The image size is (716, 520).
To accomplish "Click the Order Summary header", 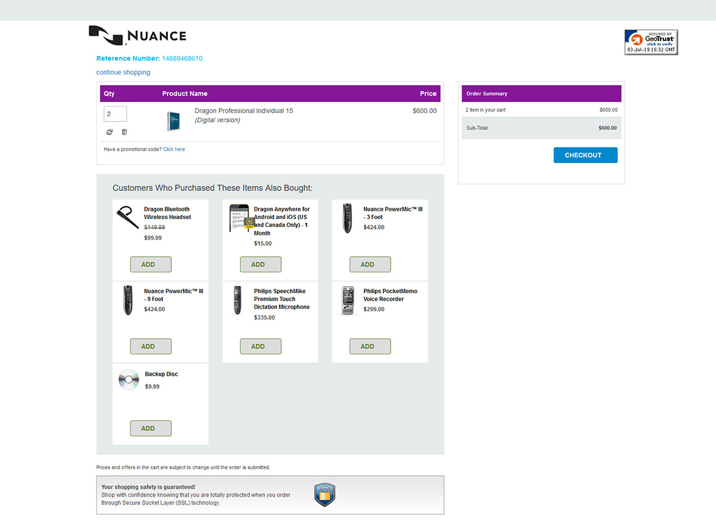I will tap(487, 94).
